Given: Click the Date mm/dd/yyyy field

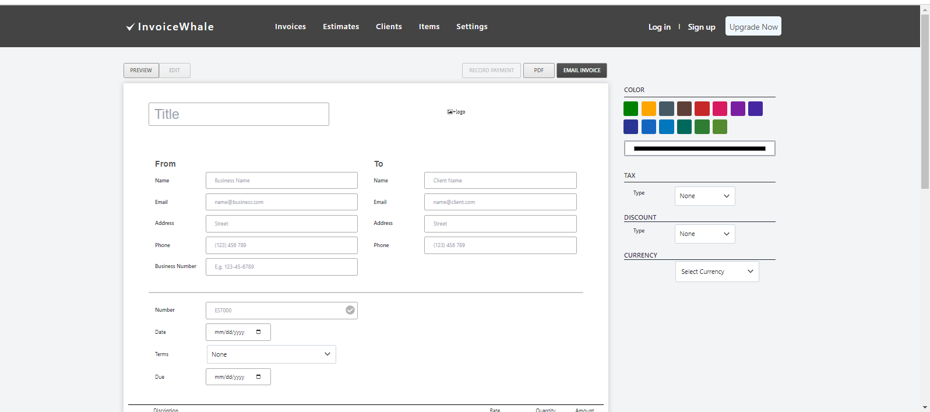Looking at the screenshot, I should coord(238,332).
